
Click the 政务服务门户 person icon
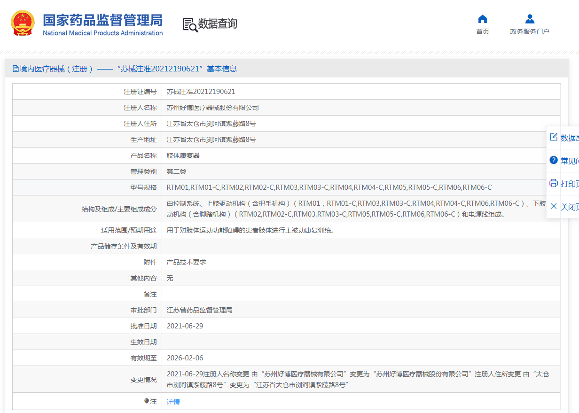(x=530, y=19)
